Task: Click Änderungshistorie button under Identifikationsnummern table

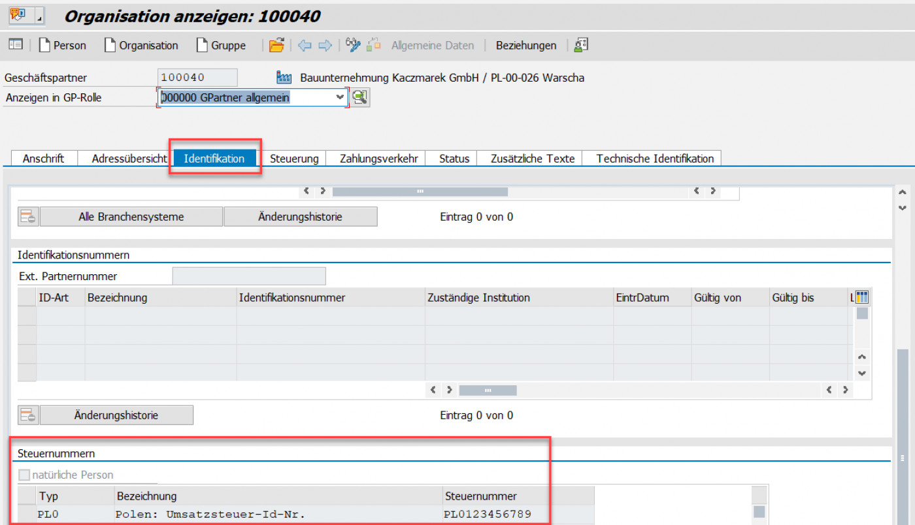Action: pos(116,415)
